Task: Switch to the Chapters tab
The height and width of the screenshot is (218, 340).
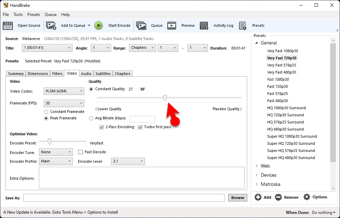Action: 123,74
